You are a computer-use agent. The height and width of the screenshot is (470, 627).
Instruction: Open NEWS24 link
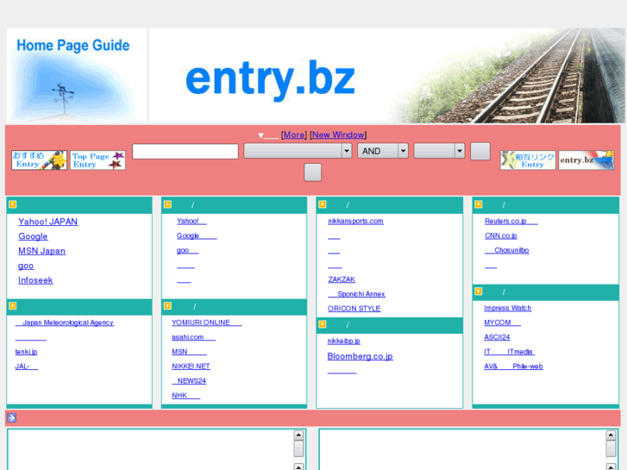(x=189, y=381)
